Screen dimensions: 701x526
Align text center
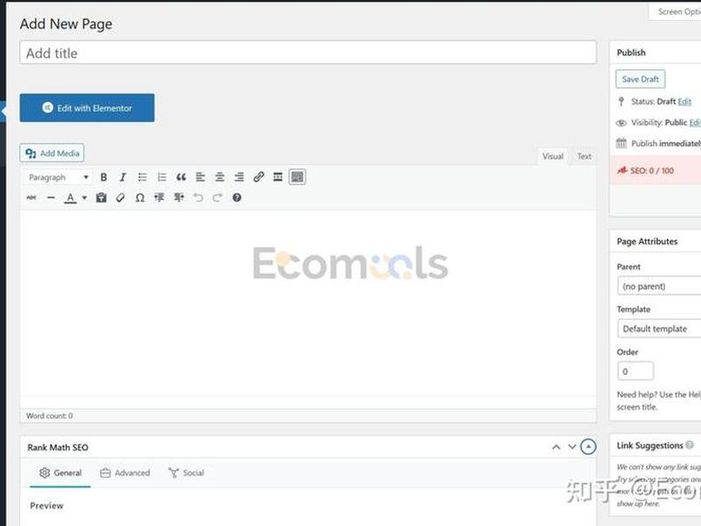[220, 177]
